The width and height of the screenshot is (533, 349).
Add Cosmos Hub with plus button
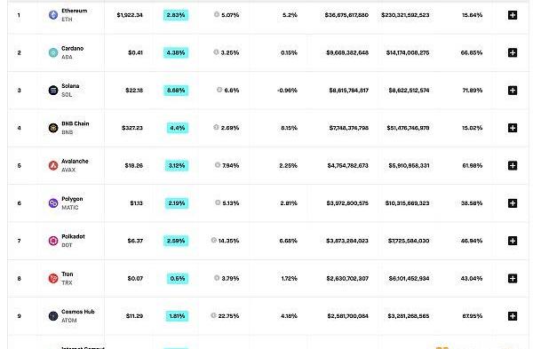point(513,316)
